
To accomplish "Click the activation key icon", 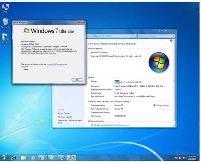I will pos(92,125).
